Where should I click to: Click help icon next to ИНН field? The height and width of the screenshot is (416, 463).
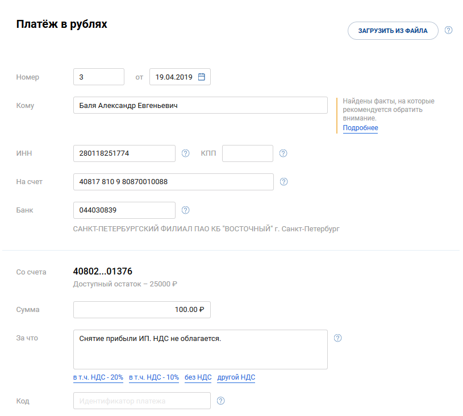click(x=185, y=153)
